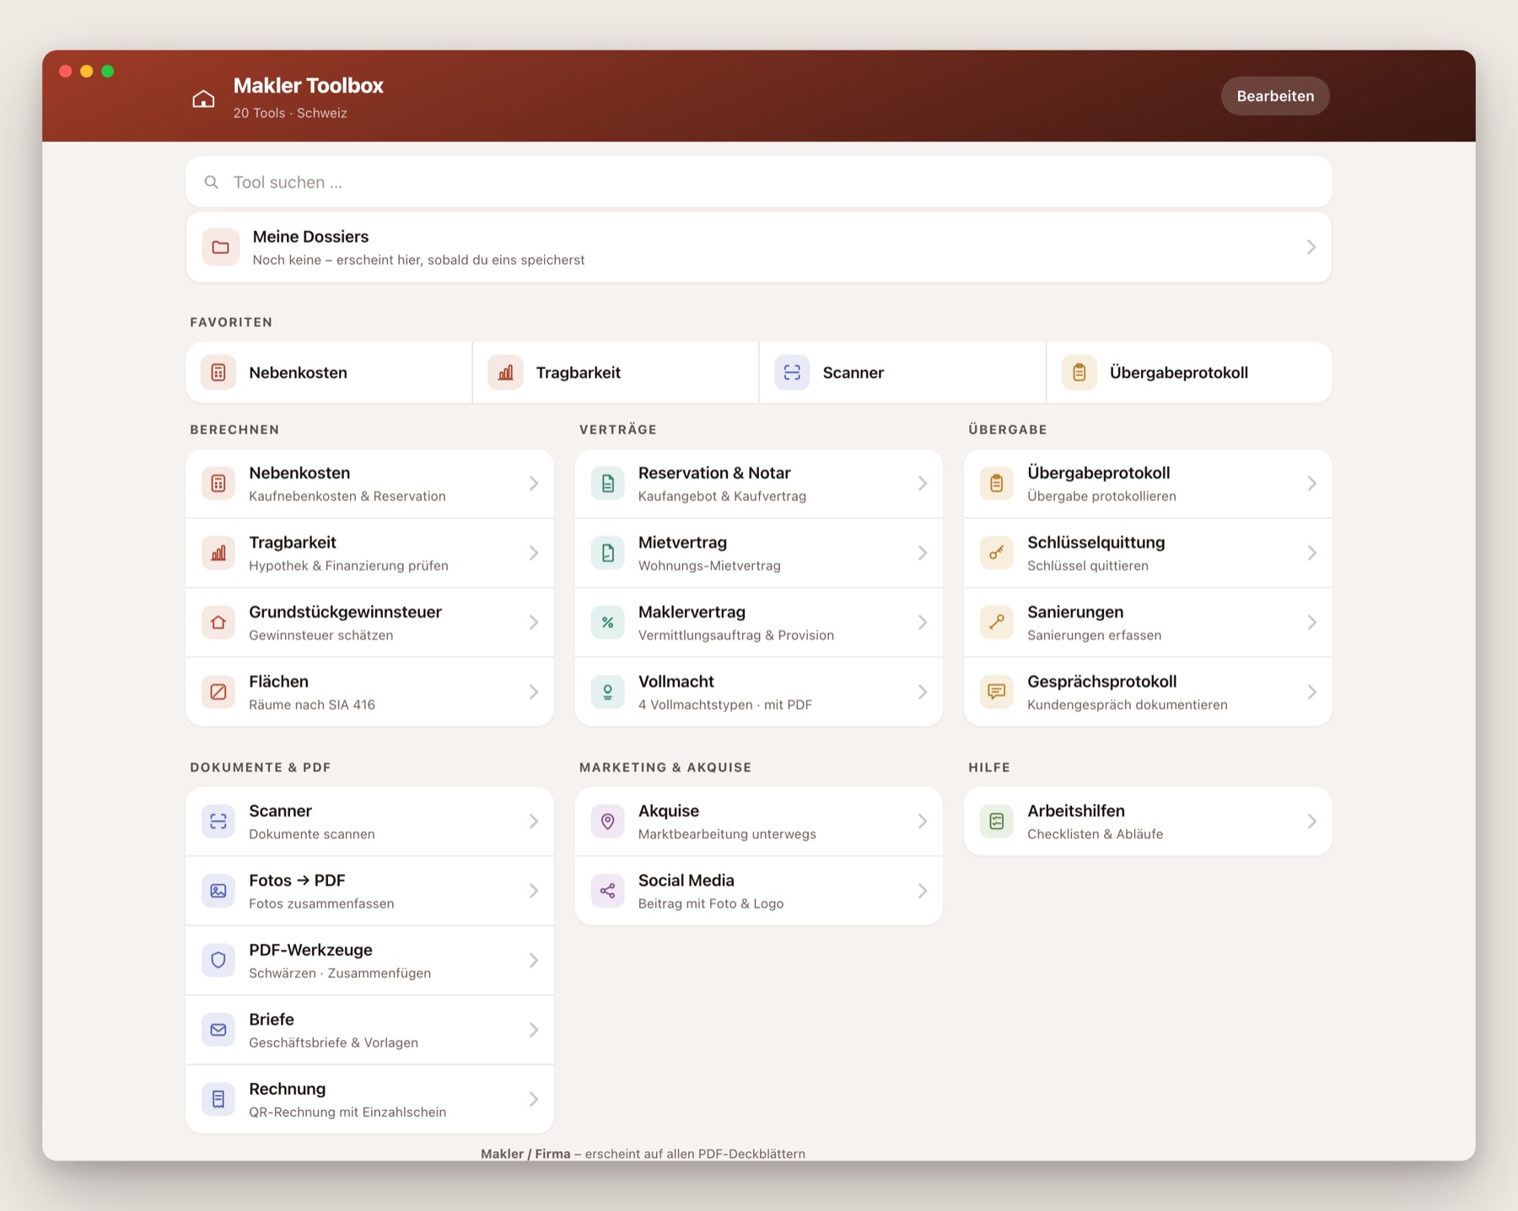Click the Gesprächsprotokoll chat icon
The width and height of the screenshot is (1518, 1211).
pyautogui.click(x=997, y=692)
